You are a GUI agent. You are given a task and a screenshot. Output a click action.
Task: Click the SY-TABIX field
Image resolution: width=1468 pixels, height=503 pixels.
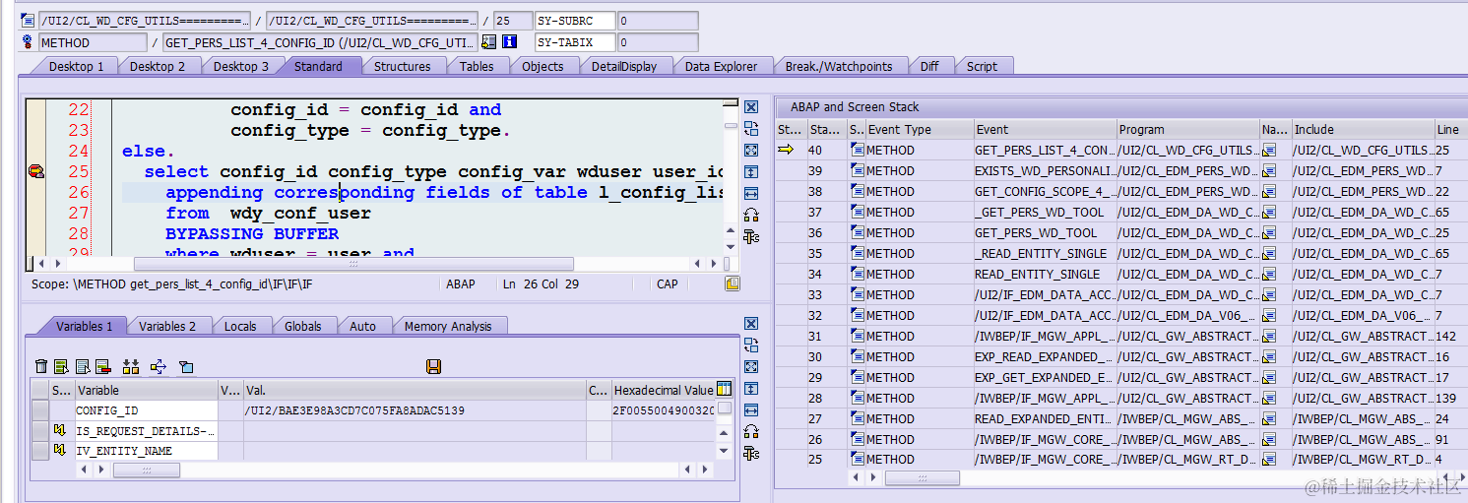click(575, 42)
